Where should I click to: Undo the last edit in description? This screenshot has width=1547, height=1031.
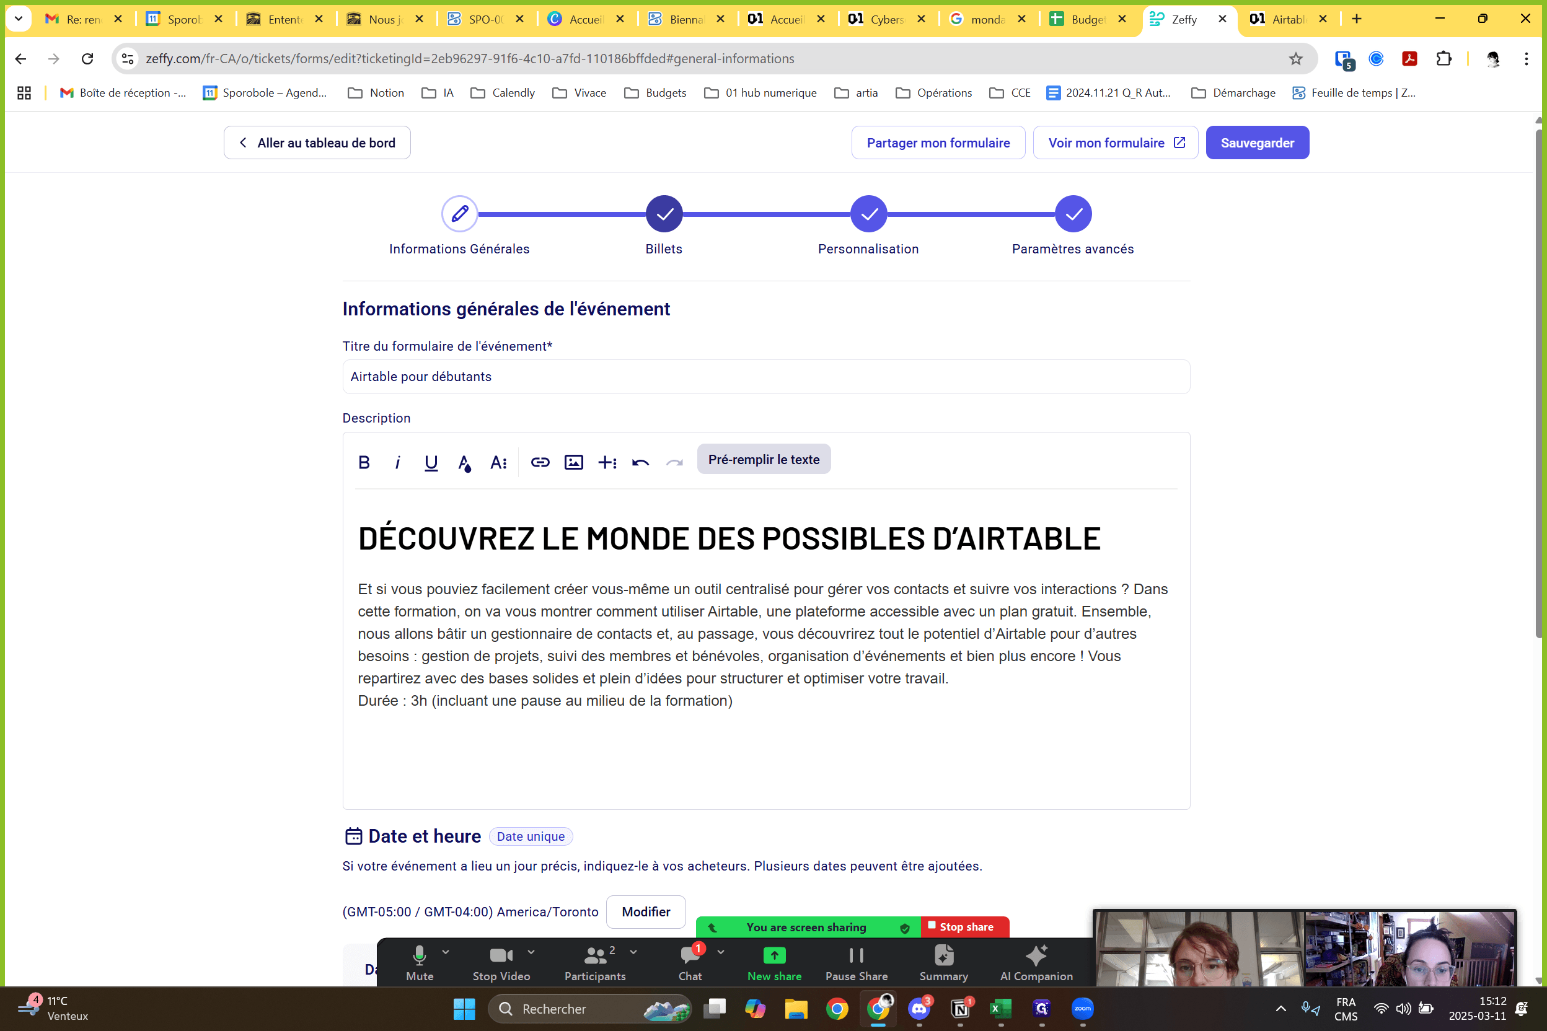[641, 462]
